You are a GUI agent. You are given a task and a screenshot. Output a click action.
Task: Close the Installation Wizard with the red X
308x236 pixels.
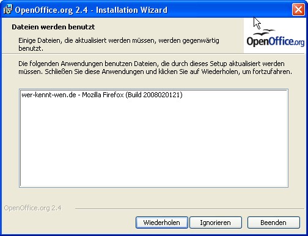(x=298, y=10)
